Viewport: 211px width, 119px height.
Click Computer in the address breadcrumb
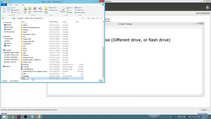tap(20, 18)
